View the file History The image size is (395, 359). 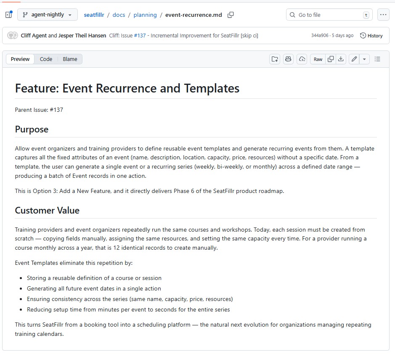click(371, 36)
